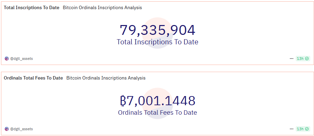Select the 7,001.1448 fees number
Screen dimensions: 314x136
[x=161, y=101]
